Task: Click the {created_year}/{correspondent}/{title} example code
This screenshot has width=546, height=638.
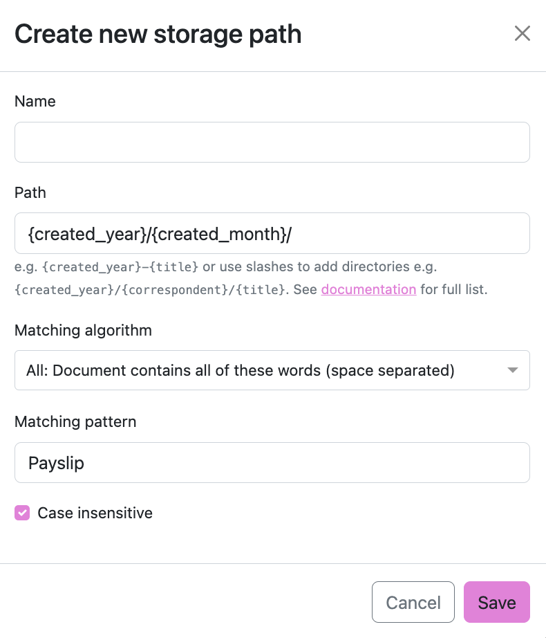Action: 149,290
